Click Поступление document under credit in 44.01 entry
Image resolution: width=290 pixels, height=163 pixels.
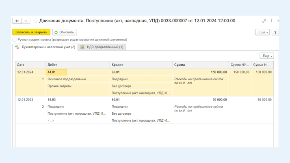pyautogui.click(x=141, y=93)
